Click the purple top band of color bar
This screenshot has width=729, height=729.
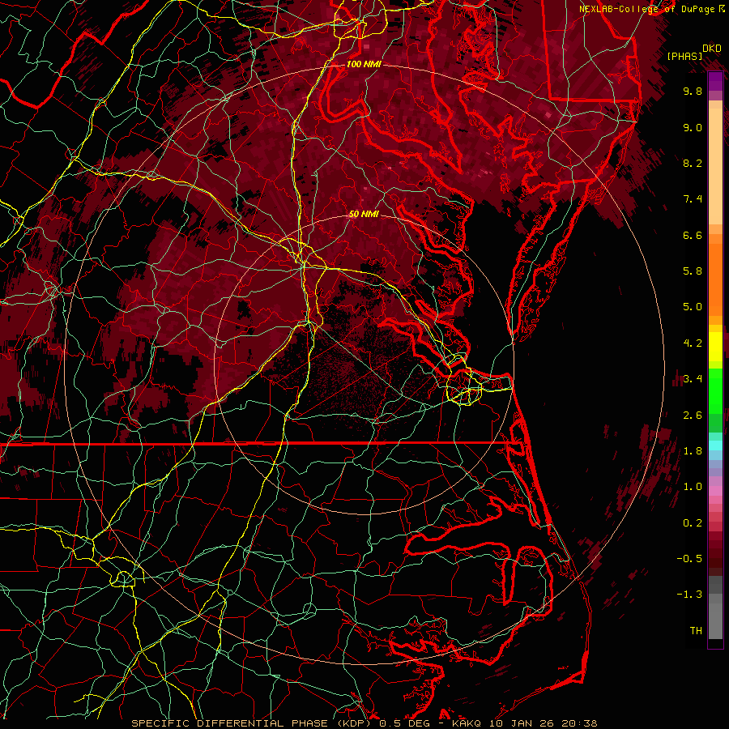[x=715, y=81]
